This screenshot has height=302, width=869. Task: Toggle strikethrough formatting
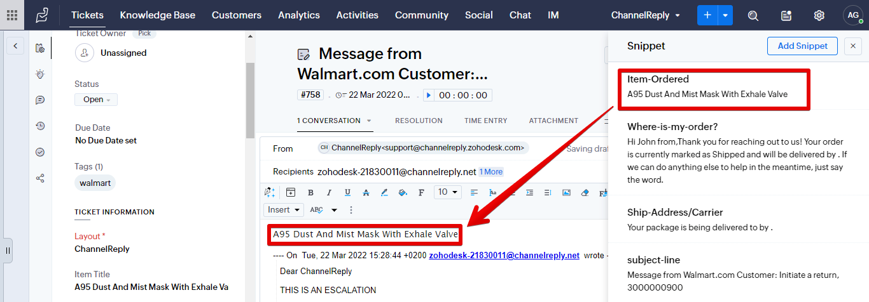(x=366, y=192)
